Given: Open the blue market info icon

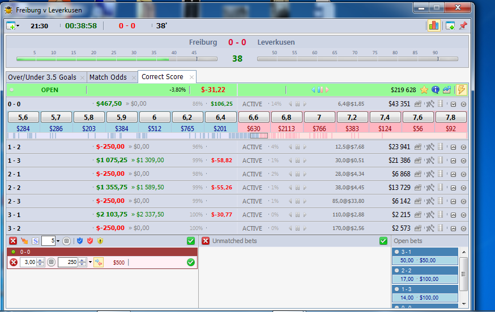Looking at the screenshot, I should point(436,90).
